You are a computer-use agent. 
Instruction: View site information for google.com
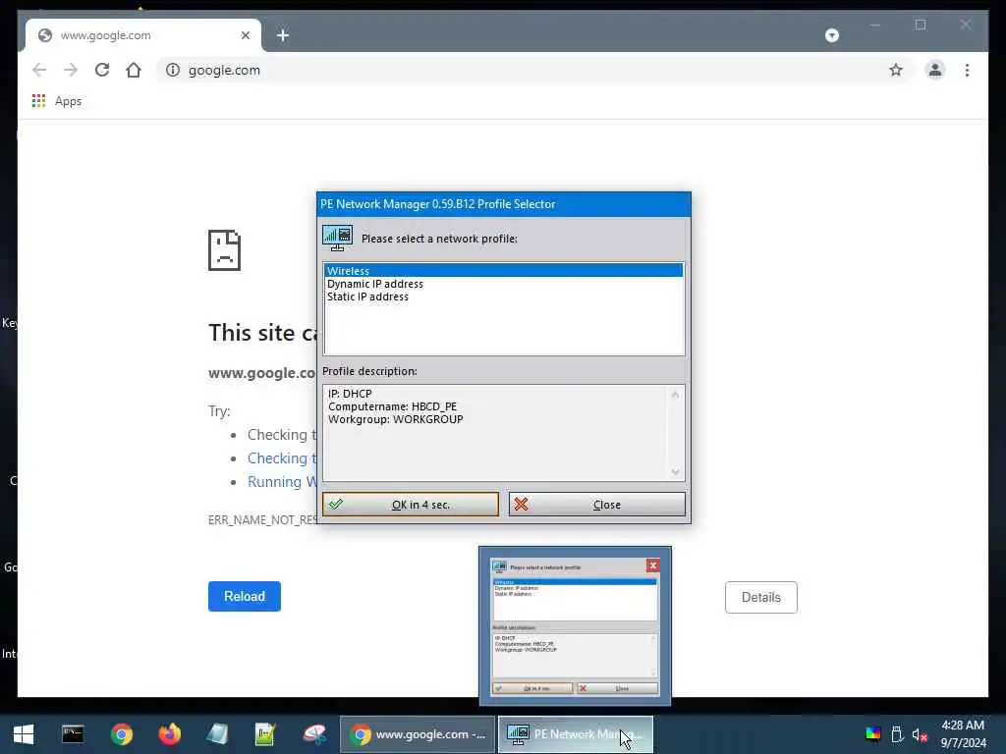pos(173,70)
